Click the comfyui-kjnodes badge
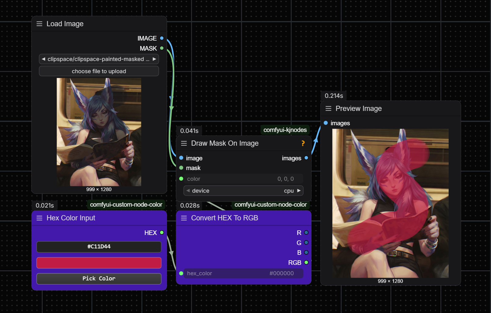 (x=285, y=130)
